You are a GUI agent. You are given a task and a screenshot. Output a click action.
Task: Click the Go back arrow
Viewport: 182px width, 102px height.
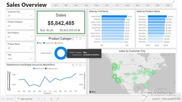[3, 99]
